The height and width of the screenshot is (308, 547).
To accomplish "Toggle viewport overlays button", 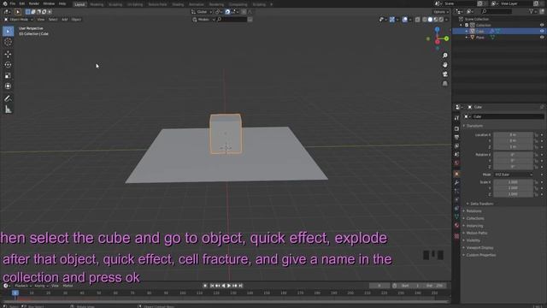I will point(404,20).
